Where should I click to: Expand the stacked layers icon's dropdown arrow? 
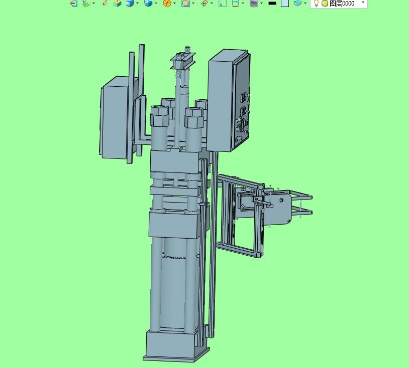tap(305, 4)
